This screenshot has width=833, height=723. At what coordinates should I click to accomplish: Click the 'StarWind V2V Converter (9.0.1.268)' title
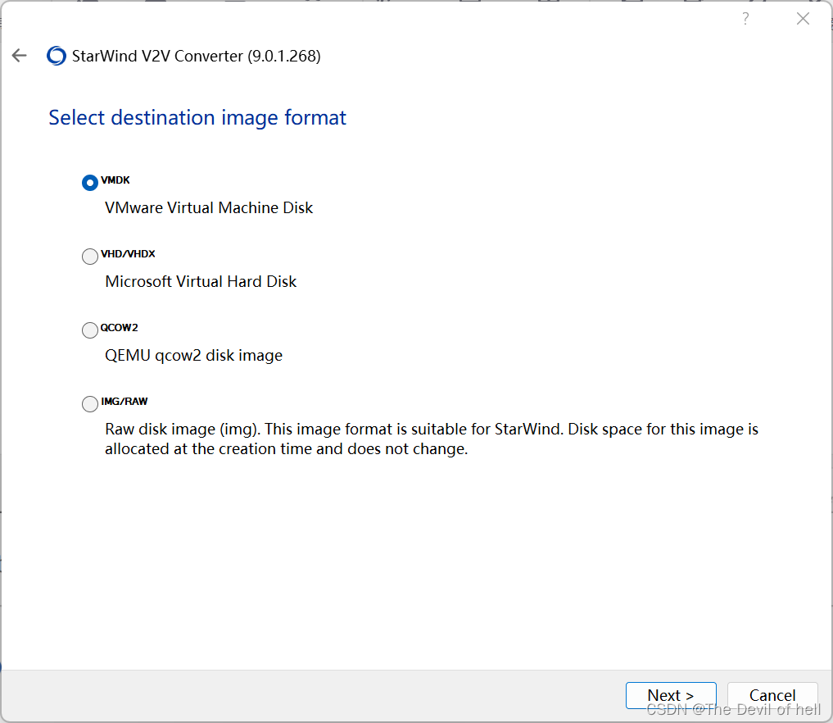[196, 56]
